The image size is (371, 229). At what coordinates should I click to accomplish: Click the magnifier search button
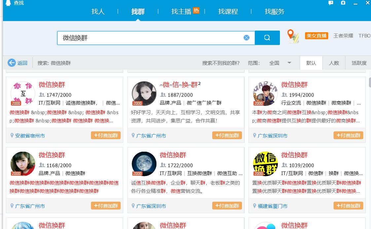267,38
